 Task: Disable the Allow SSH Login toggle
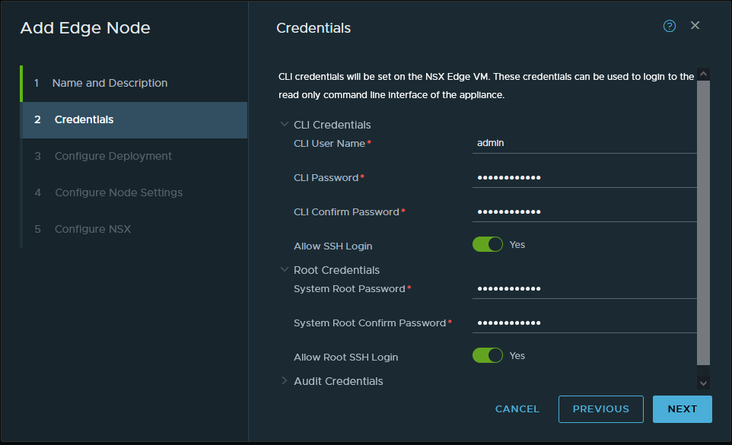[x=488, y=245]
